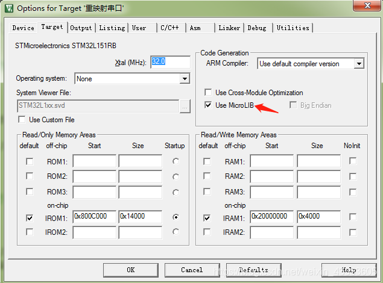Check the RAM2 default checkbox
This screenshot has height=283, width=383.
pos(207,176)
